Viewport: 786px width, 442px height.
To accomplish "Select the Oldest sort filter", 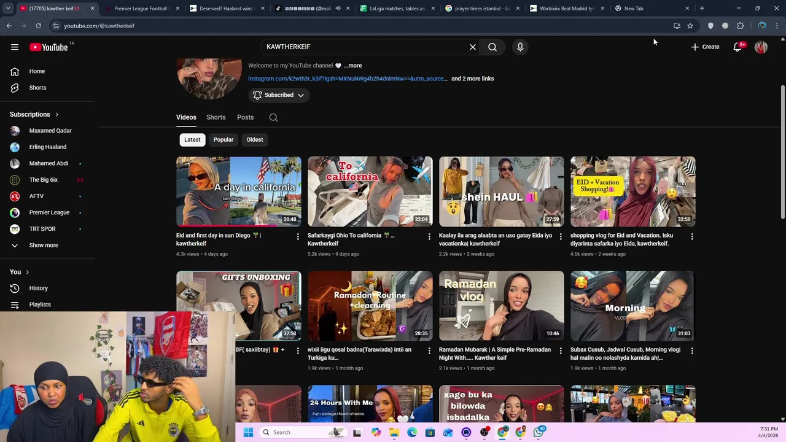I will [x=255, y=139].
